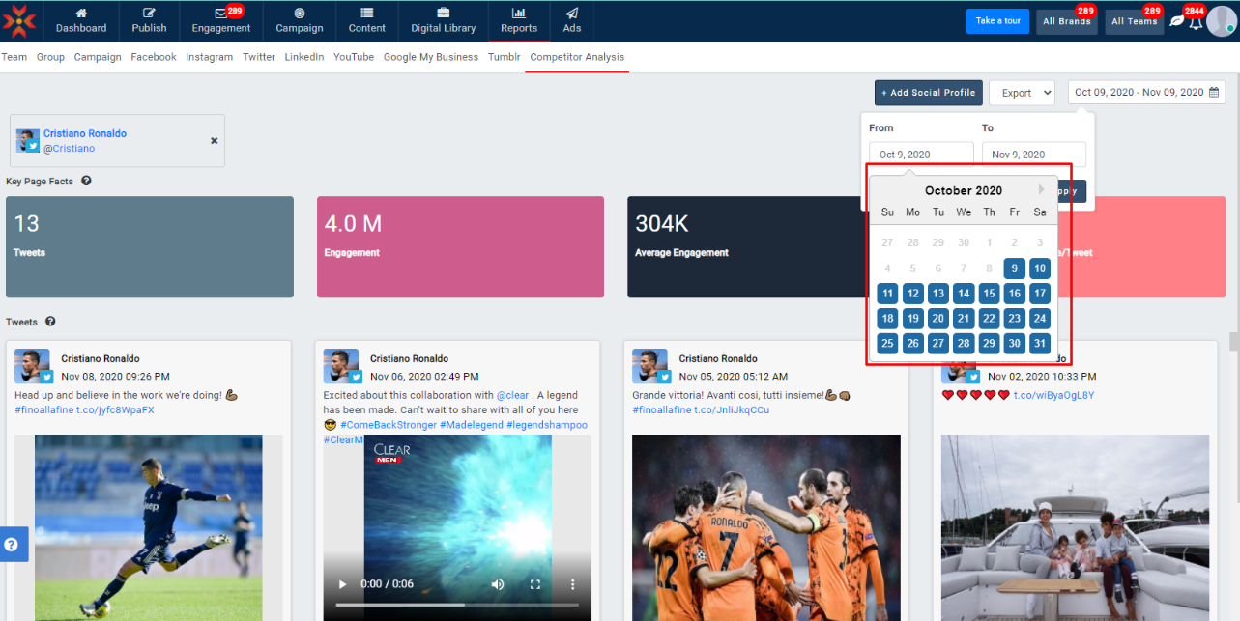Play the Clear Men video
Screen dimensions: 1240x621
pyautogui.click(x=340, y=584)
